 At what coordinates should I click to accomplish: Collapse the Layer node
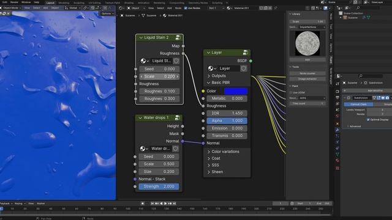(208, 53)
